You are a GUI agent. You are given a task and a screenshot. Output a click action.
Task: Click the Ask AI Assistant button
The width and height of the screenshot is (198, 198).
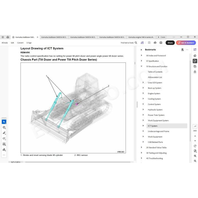coord(186,43)
